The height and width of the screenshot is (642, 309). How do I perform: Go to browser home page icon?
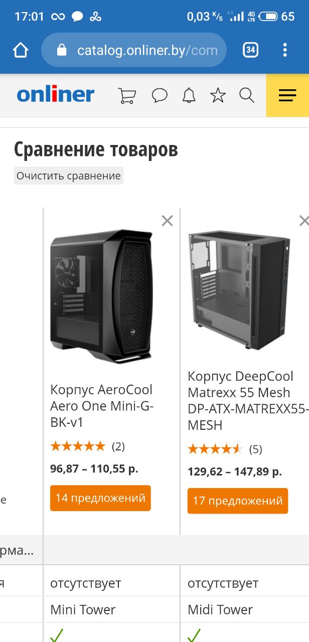pos(21,50)
